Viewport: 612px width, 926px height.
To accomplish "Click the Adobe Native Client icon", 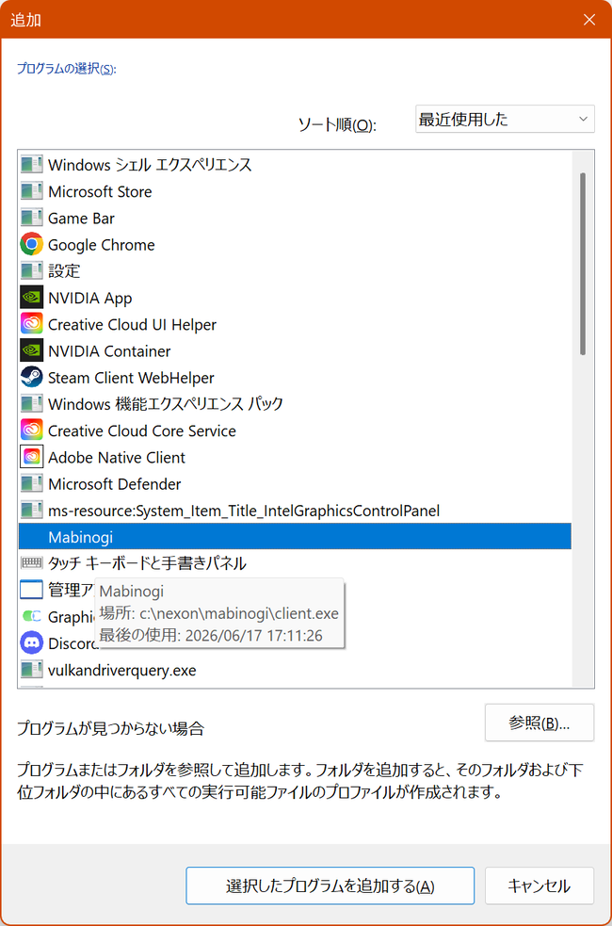I will pyautogui.click(x=31, y=457).
